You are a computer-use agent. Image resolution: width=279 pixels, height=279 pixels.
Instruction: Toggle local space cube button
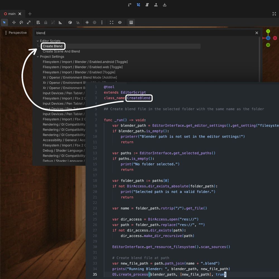tap(70, 22)
